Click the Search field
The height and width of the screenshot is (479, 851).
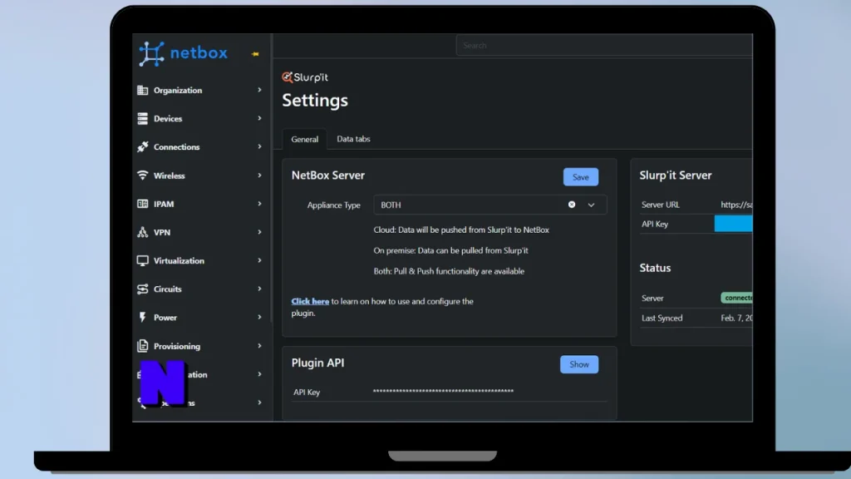click(x=604, y=46)
